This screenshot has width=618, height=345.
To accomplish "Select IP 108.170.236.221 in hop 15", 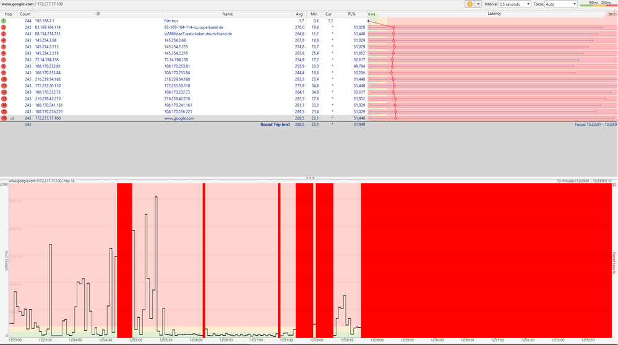I will [x=49, y=111].
